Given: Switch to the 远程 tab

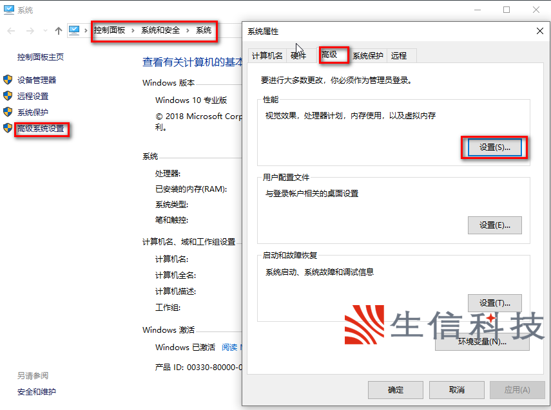Looking at the screenshot, I should coord(399,56).
